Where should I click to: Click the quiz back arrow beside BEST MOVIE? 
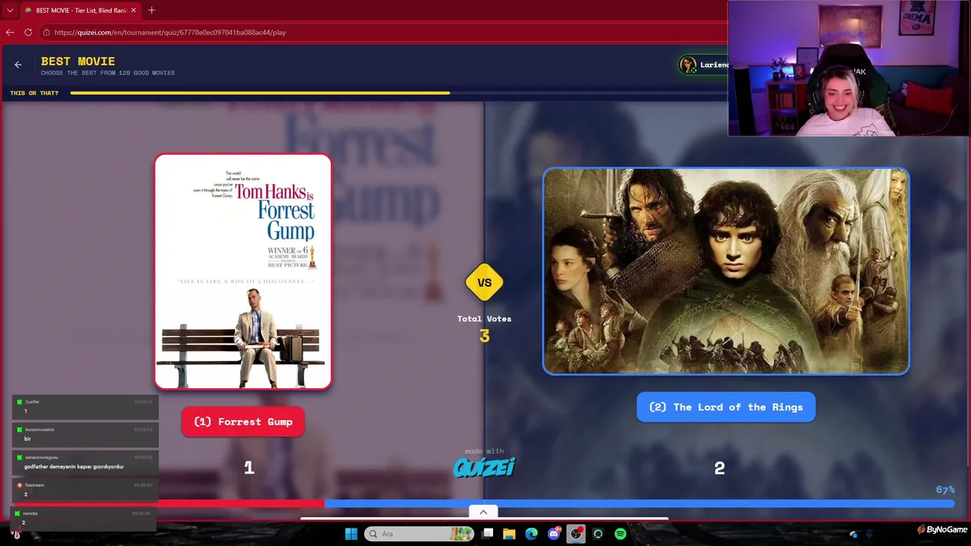click(18, 65)
